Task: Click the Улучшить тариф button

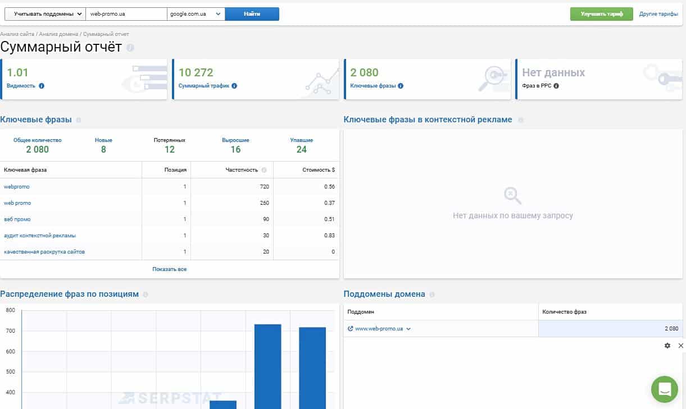Action: 601,14
